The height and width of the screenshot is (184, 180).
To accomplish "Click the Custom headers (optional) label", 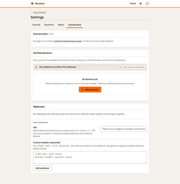I will coord(46,142).
